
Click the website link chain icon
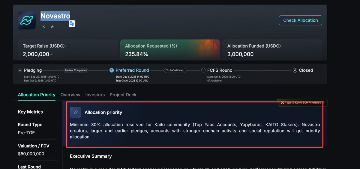coord(52,27)
